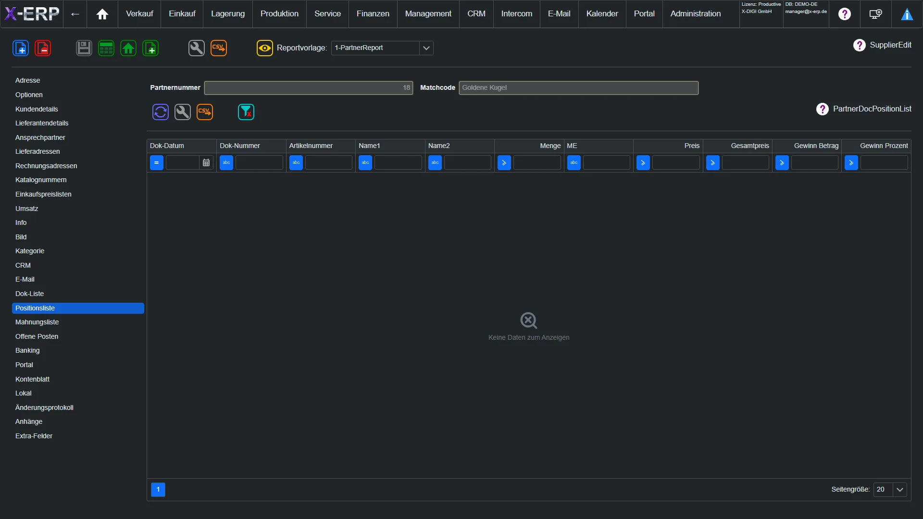Click the X-ERP logo
This screenshot has width=923, height=519.
pyautogui.click(x=32, y=14)
